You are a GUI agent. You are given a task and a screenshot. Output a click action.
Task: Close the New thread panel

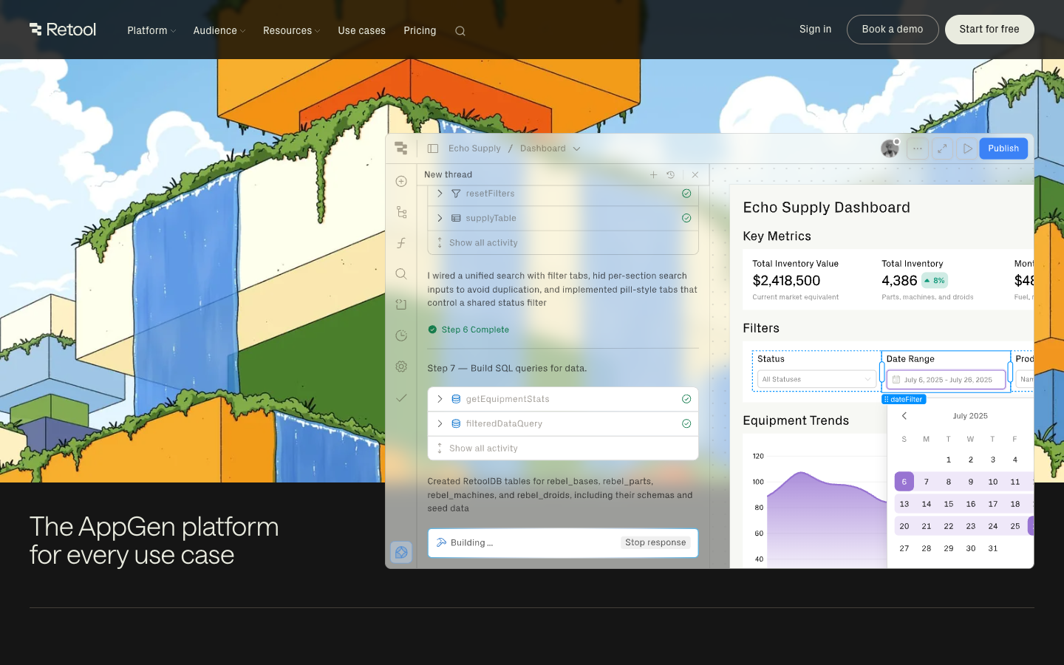pos(695,175)
